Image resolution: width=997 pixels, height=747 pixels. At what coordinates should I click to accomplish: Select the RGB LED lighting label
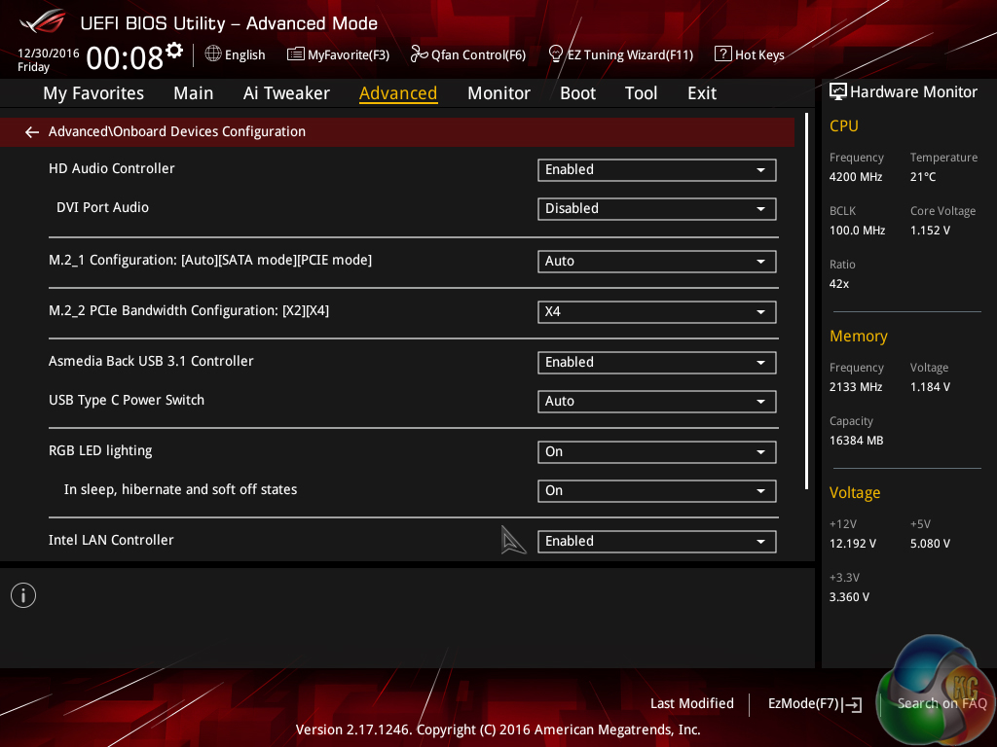[100, 451]
